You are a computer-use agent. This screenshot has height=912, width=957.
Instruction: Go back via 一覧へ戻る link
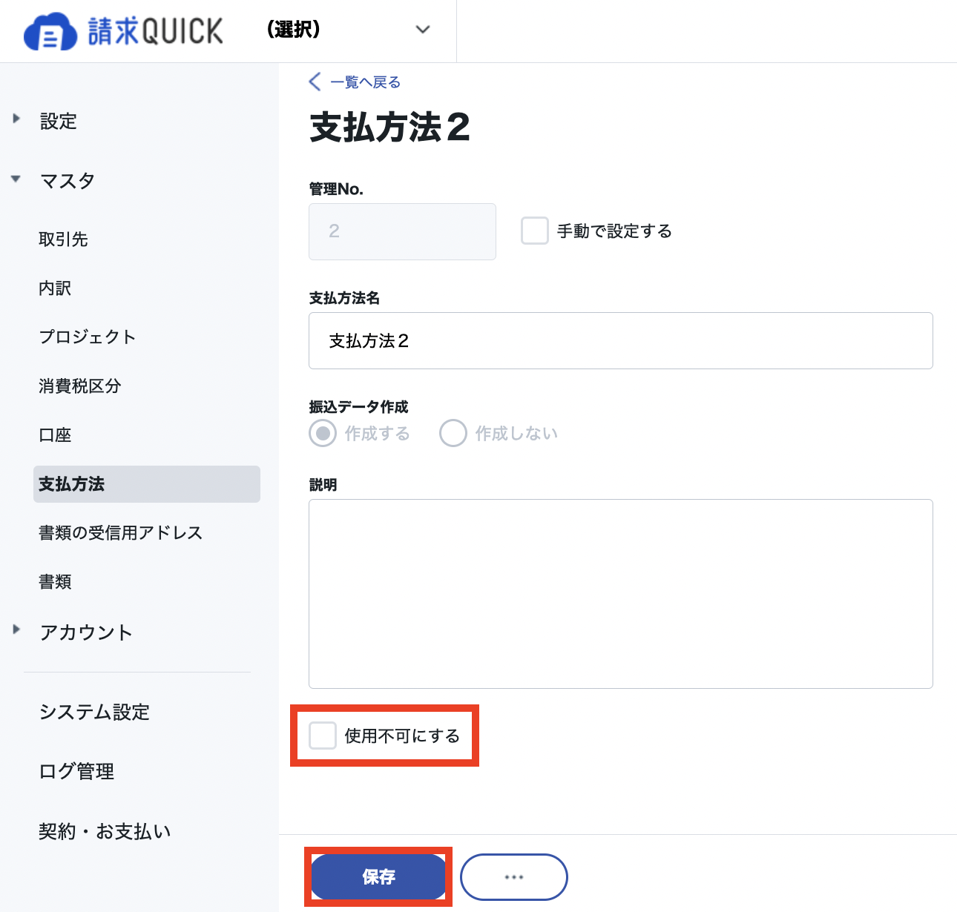point(365,82)
